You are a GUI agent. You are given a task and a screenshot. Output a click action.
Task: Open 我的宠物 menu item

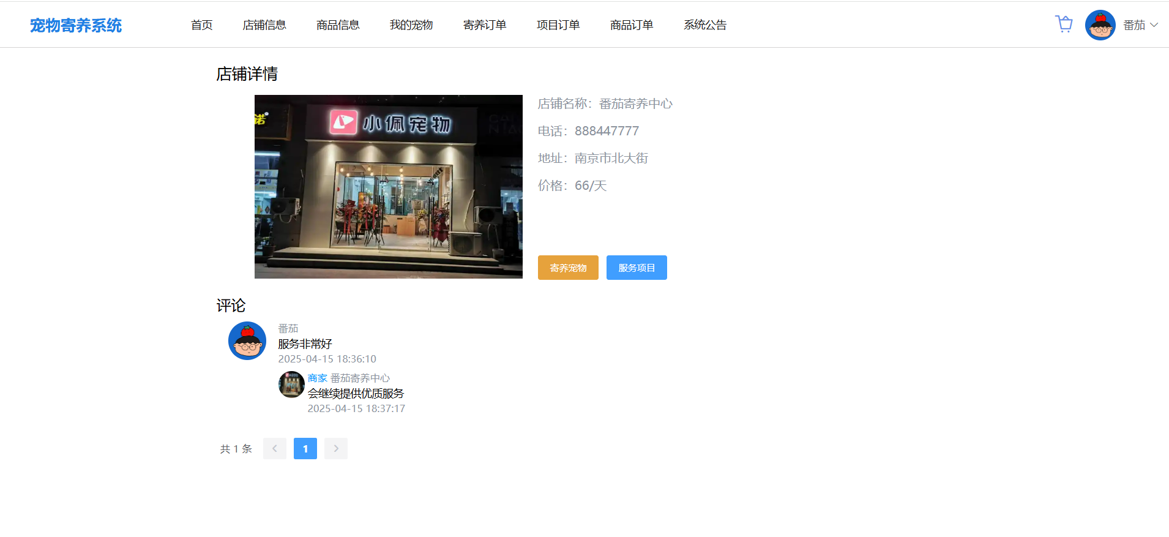click(411, 25)
